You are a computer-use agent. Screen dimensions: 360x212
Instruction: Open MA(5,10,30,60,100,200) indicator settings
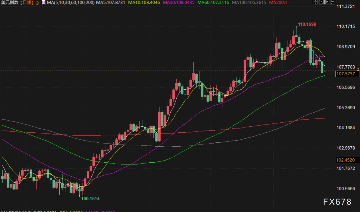click(x=70, y=3)
